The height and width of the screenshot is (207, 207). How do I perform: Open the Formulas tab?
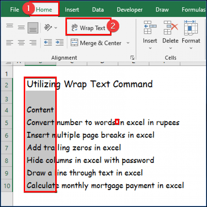tap(194, 9)
